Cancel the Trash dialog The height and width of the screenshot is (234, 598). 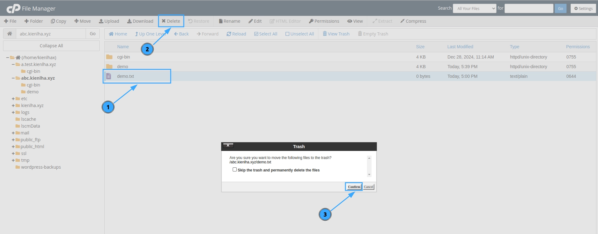(368, 187)
